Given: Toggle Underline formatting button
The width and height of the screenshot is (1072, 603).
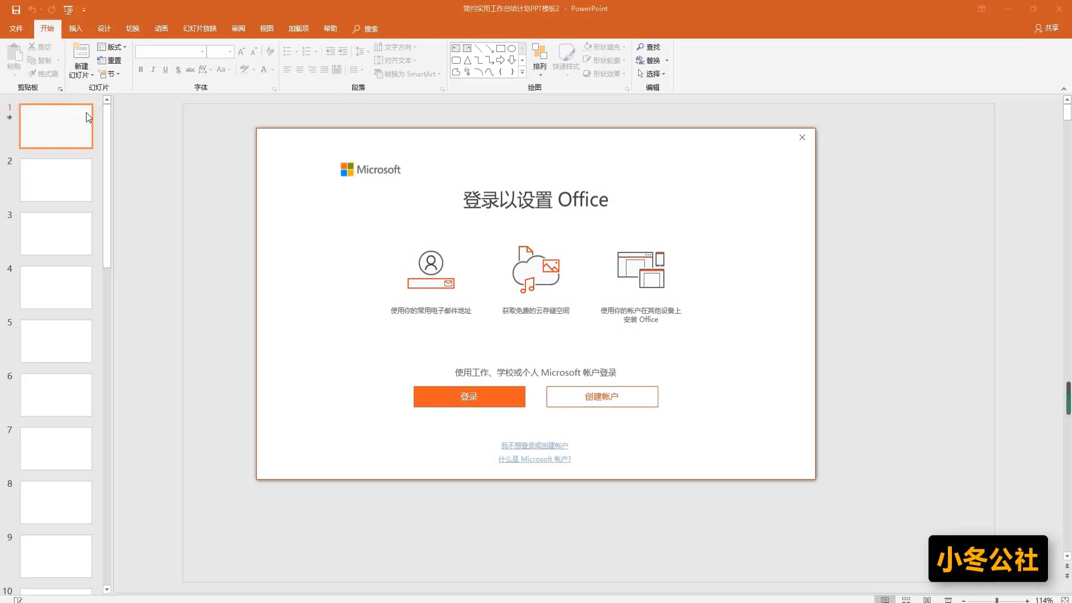Looking at the screenshot, I should (x=165, y=69).
